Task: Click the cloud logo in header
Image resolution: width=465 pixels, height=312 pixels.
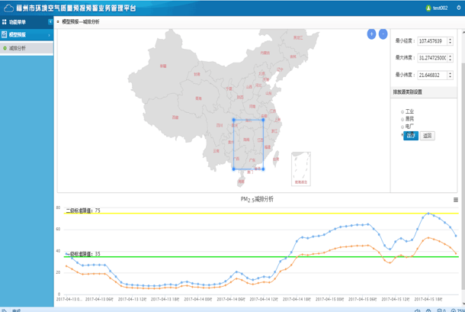Action: (x=8, y=8)
